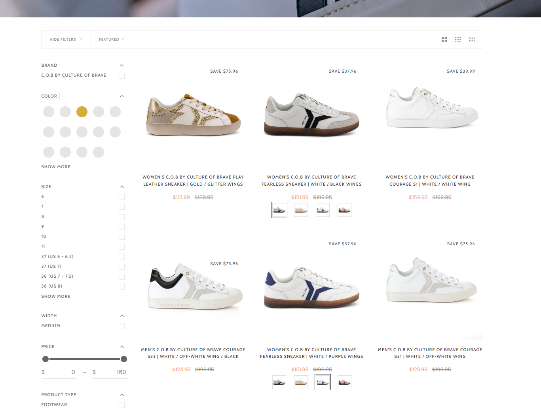Select navy variant under Fearless White / Purple Wings

323,382
